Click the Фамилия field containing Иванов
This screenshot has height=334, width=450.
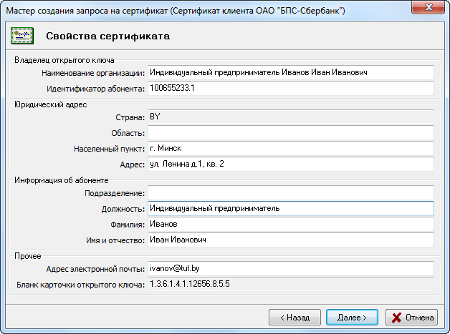(x=290, y=225)
